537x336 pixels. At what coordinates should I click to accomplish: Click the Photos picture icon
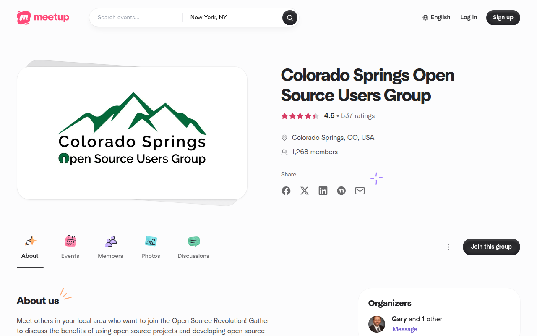[x=151, y=241]
